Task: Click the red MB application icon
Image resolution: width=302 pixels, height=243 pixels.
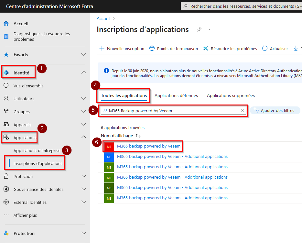Action: tap(109, 147)
